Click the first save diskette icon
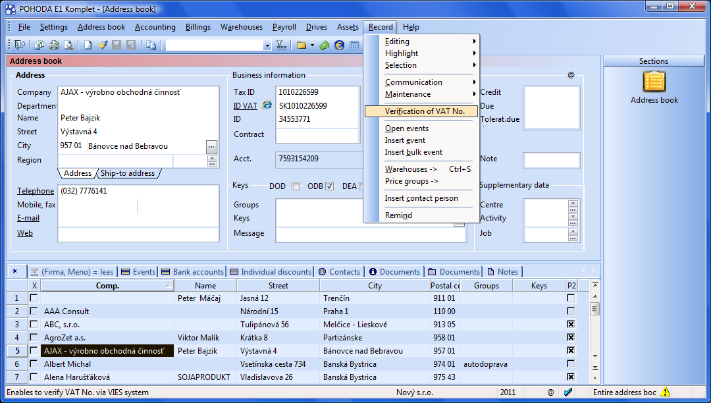Image resolution: width=711 pixels, height=403 pixels. click(x=117, y=45)
